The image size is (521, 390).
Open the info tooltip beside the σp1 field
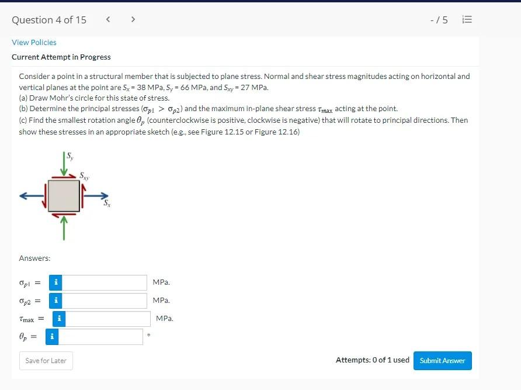pyautogui.click(x=55, y=282)
